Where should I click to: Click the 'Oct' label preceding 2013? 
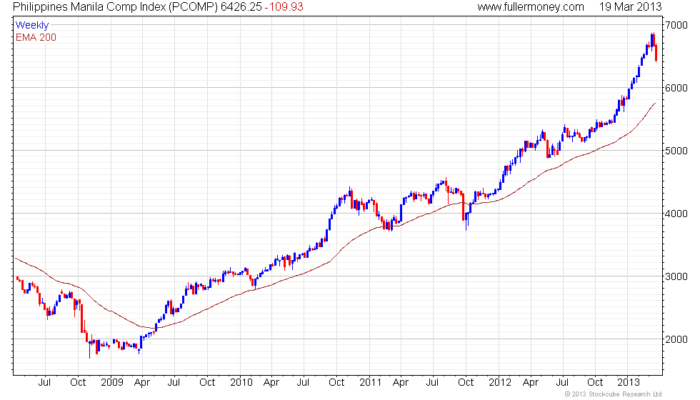[x=594, y=382]
